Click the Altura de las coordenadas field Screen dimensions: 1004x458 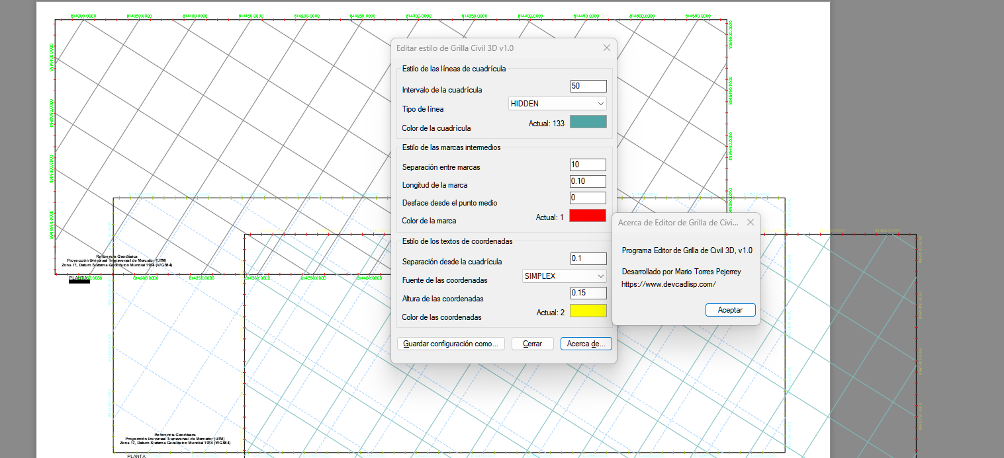pos(588,292)
